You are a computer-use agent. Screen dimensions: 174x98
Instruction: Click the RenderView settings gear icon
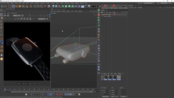point(47,19)
